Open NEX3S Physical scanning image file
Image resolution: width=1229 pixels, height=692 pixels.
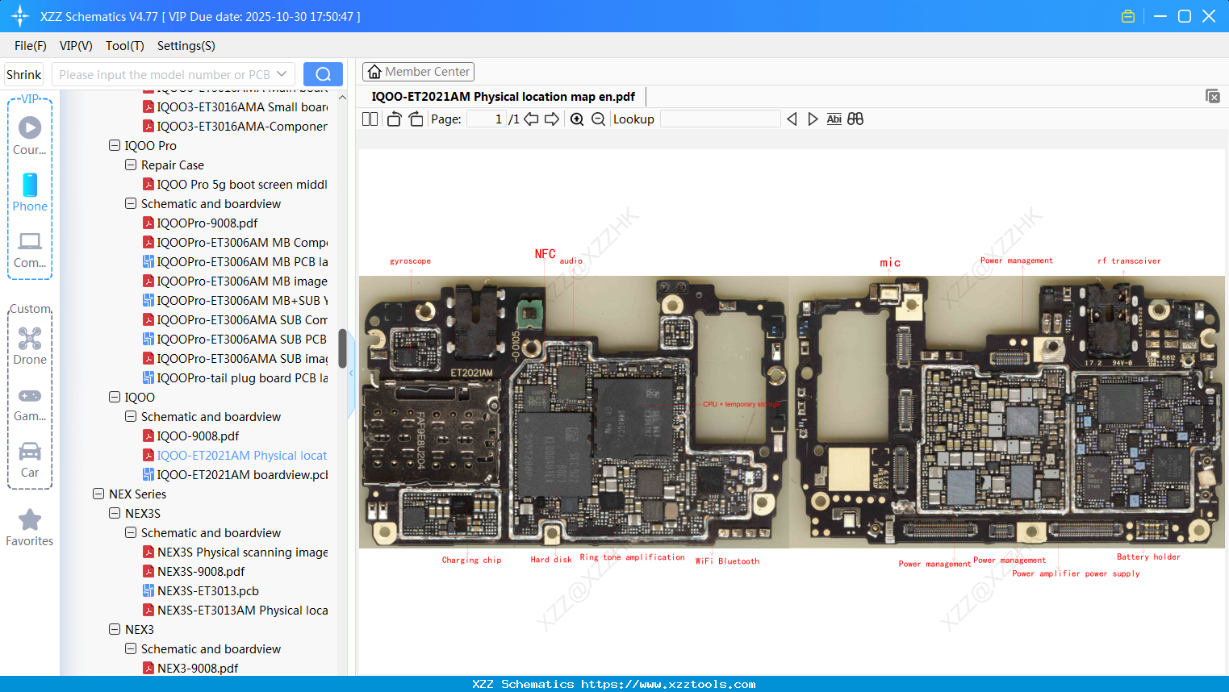coord(235,552)
